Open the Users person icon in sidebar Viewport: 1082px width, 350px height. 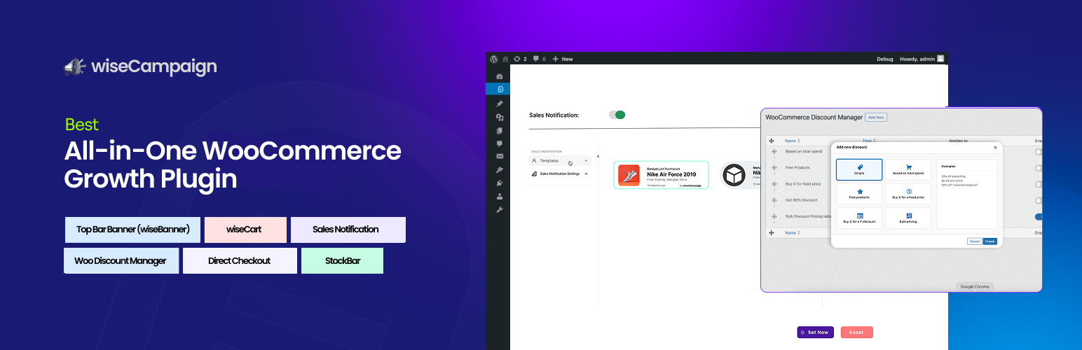click(500, 196)
